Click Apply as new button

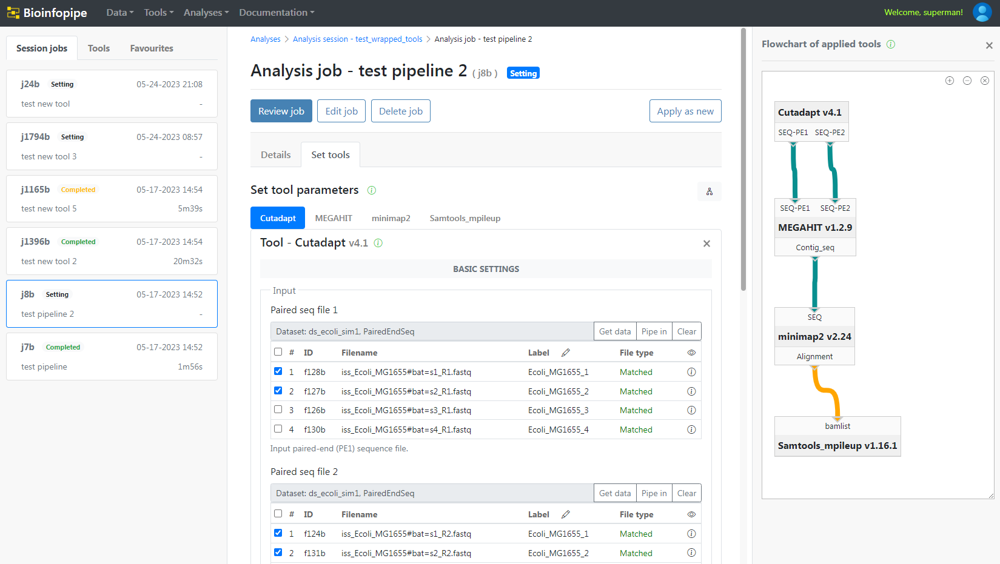tap(685, 111)
